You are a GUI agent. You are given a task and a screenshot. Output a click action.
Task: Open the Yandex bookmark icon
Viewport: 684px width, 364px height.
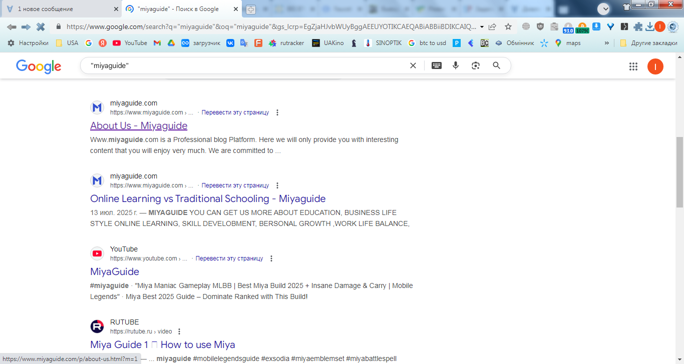tap(103, 43)
